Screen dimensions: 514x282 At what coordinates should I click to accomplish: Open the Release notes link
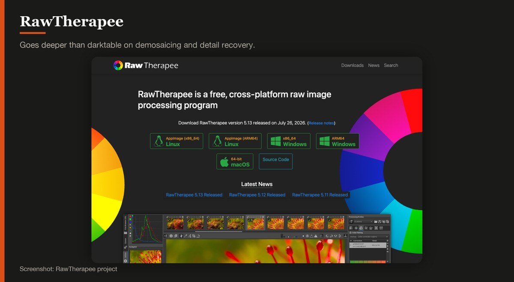(321, 123)
